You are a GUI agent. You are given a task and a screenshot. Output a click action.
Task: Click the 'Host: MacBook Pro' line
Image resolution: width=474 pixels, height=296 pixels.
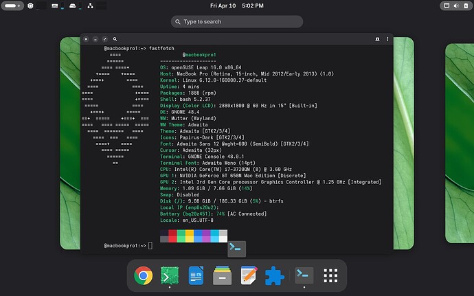(x=247, y=73)
